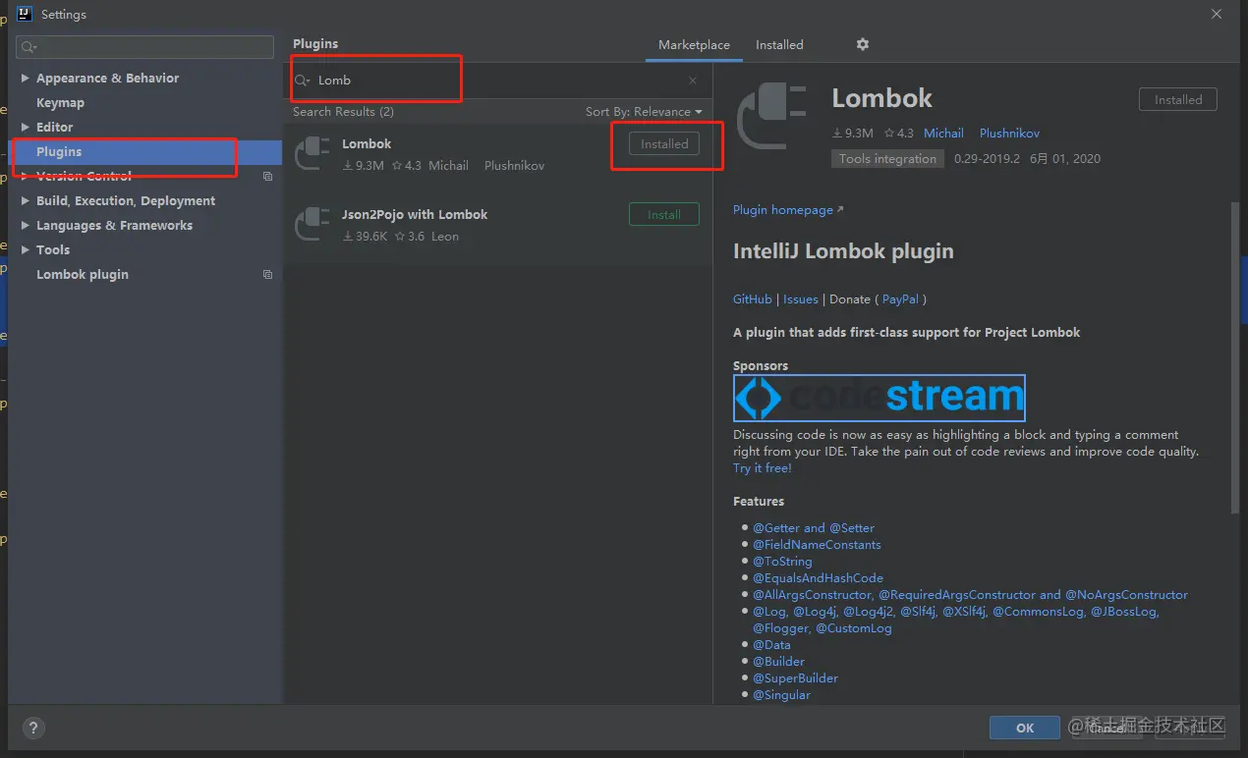Image resolution: width=1248 pixels, height=758 pixels.
Task: Close the Settings dialog window
Action: tap(1217, 14)
